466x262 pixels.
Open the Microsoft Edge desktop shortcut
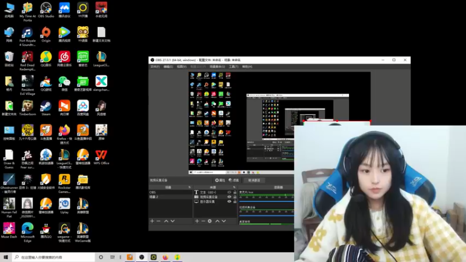pyautogui.click(x=27, y=232)
